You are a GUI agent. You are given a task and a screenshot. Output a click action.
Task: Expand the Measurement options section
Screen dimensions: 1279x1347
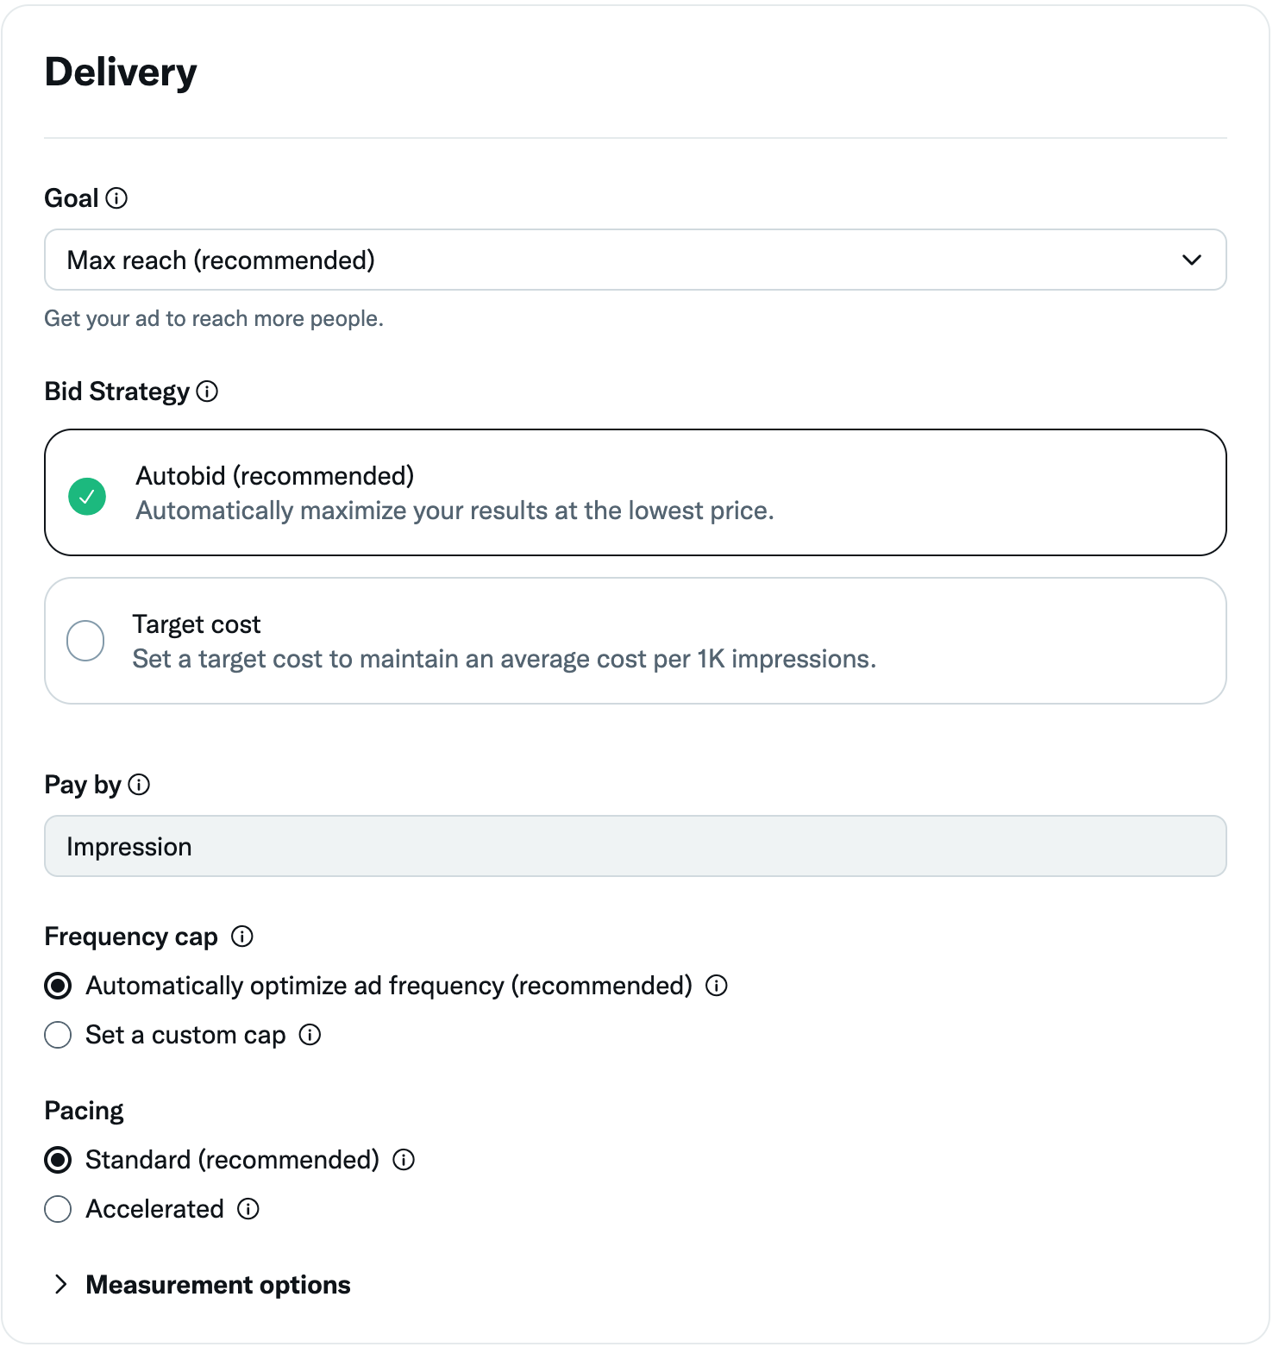pos(60,1285)
